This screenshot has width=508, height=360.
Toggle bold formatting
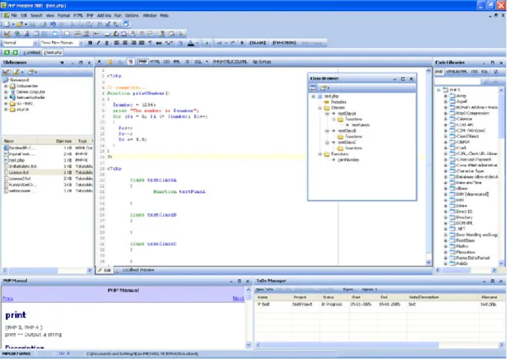(90, 43)
